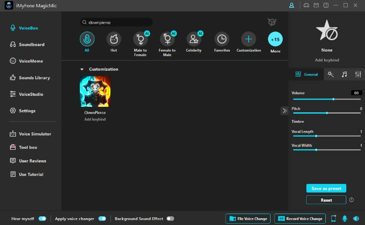The height and width of the screenshot is (225, 365).
Task: Open File Voice Change
Action: point(248,219)
